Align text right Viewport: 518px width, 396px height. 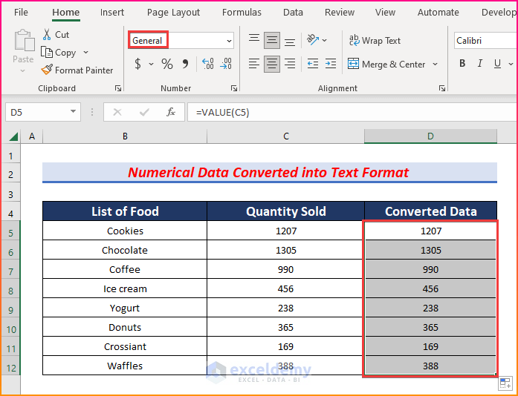coord(290,64)
